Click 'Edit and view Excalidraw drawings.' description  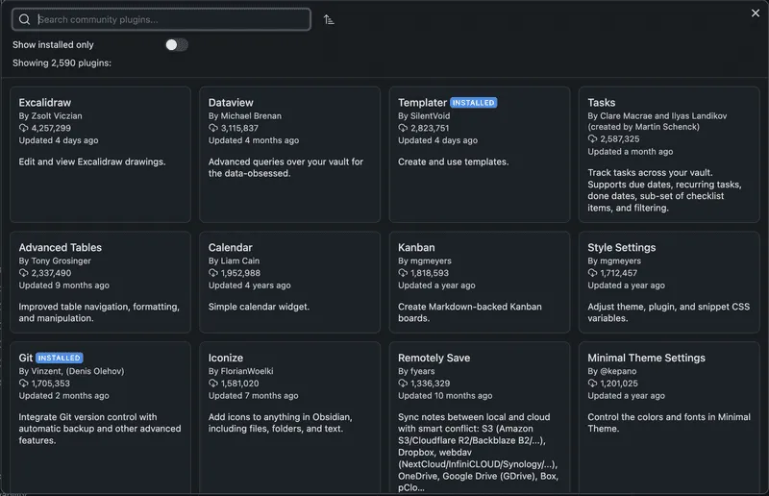(92, 161)
